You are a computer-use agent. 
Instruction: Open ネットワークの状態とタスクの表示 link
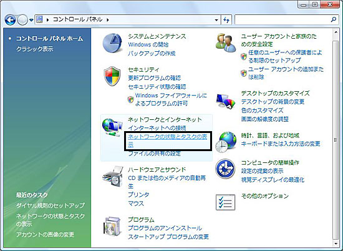pyautogui.click(x=168, y=141)
